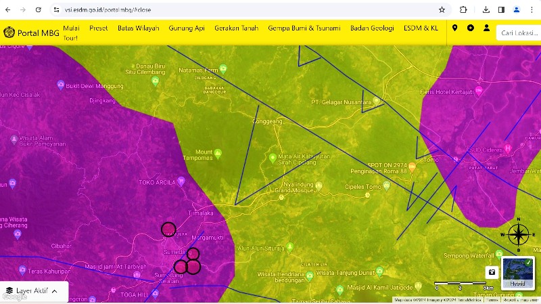Open the Gunung Api menu
Screen dimensions: 541x304
tap(187, 28)
